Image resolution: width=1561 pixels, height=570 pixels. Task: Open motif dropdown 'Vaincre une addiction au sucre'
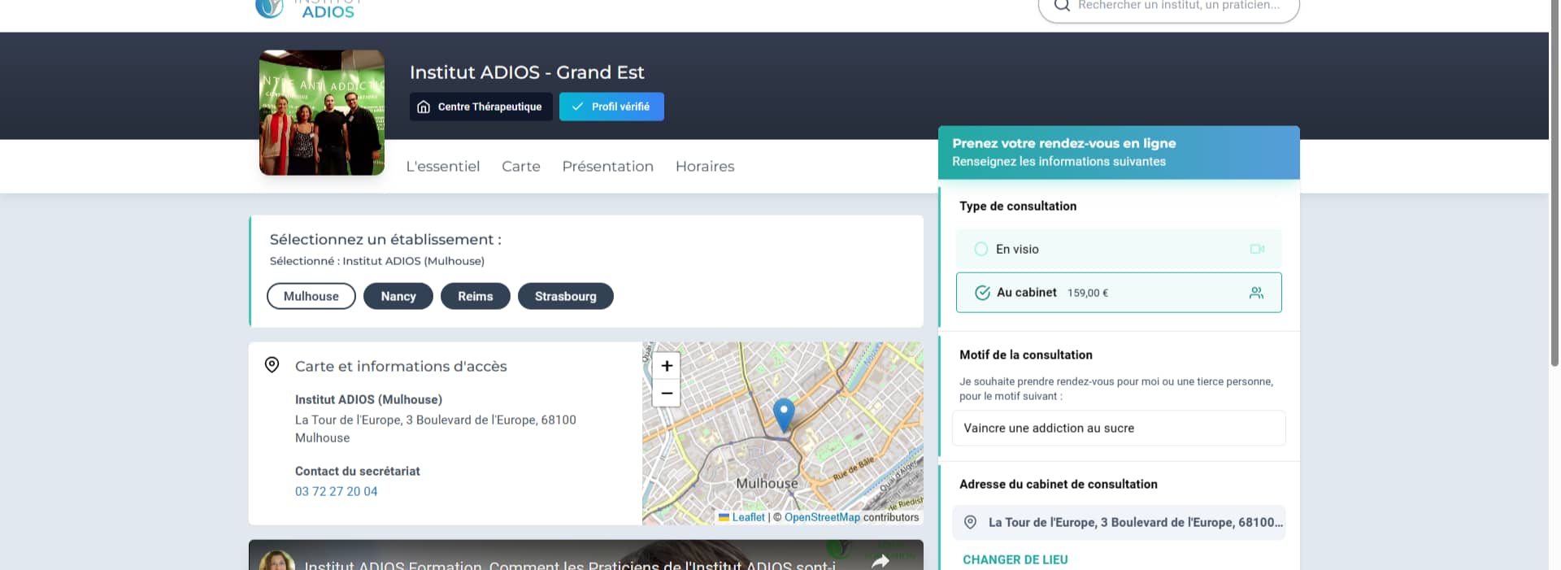1119,428
